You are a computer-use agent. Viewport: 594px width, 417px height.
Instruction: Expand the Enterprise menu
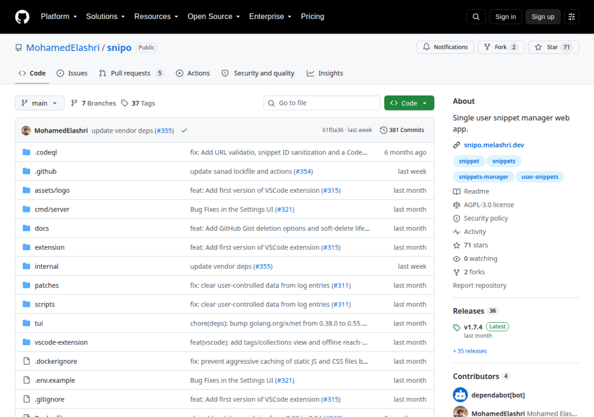(x=270, y=17)
